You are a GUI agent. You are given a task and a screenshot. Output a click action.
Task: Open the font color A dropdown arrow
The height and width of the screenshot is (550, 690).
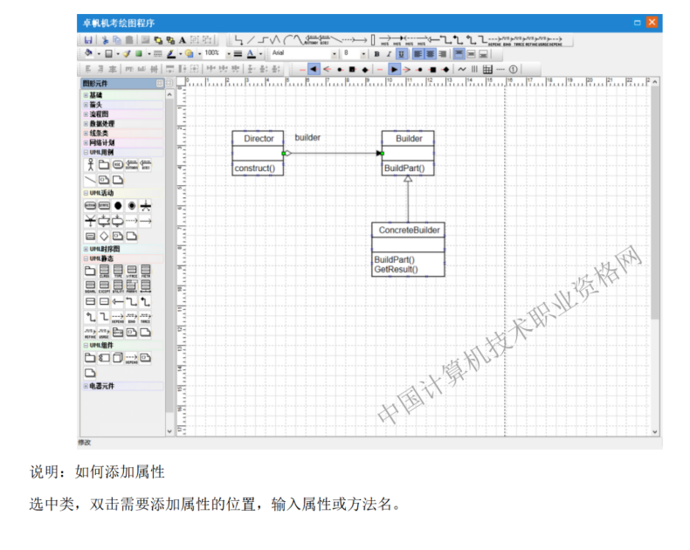[x=261, y=54]
